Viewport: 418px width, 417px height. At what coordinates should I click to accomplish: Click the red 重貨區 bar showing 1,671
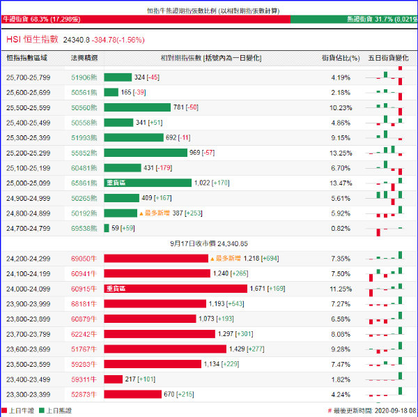pyautogui.click(x=176, y=289)
